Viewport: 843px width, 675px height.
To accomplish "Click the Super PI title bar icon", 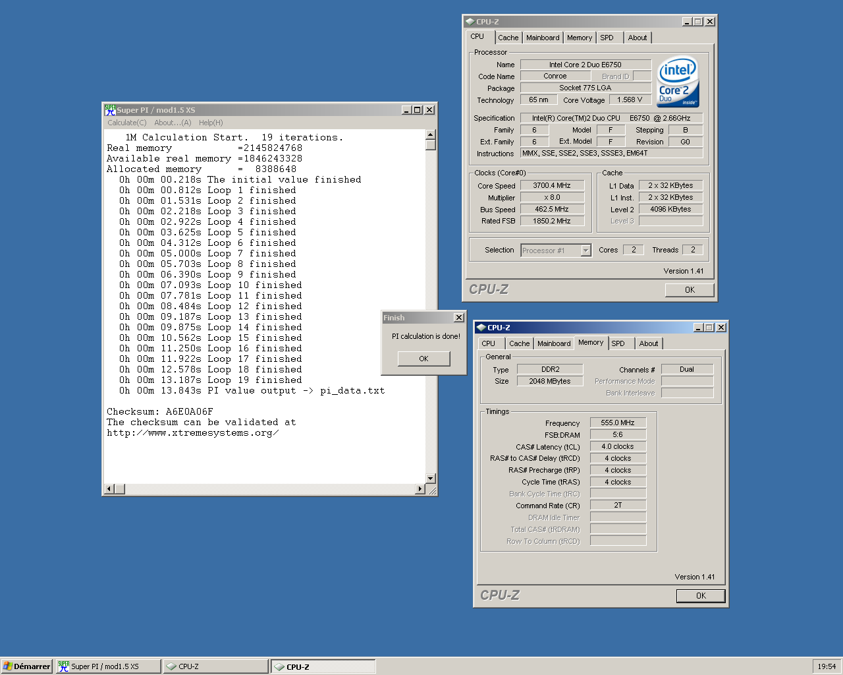I will pos(110,110).
